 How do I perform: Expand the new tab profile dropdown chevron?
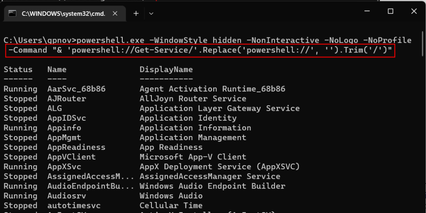pyautogui.click(x=151, y=13)
